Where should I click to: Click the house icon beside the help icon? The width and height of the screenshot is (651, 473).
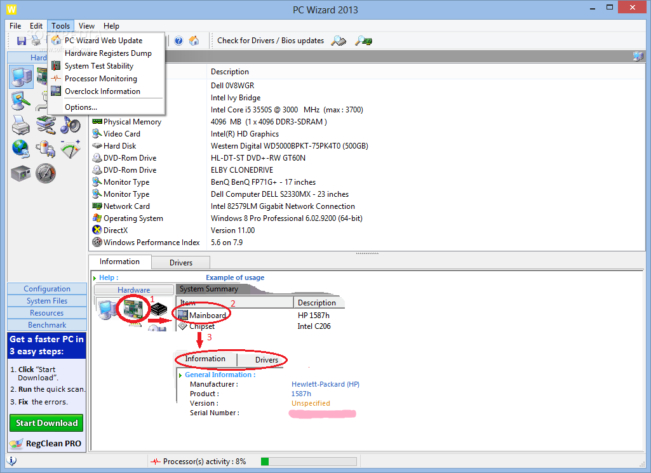(194, 41)
